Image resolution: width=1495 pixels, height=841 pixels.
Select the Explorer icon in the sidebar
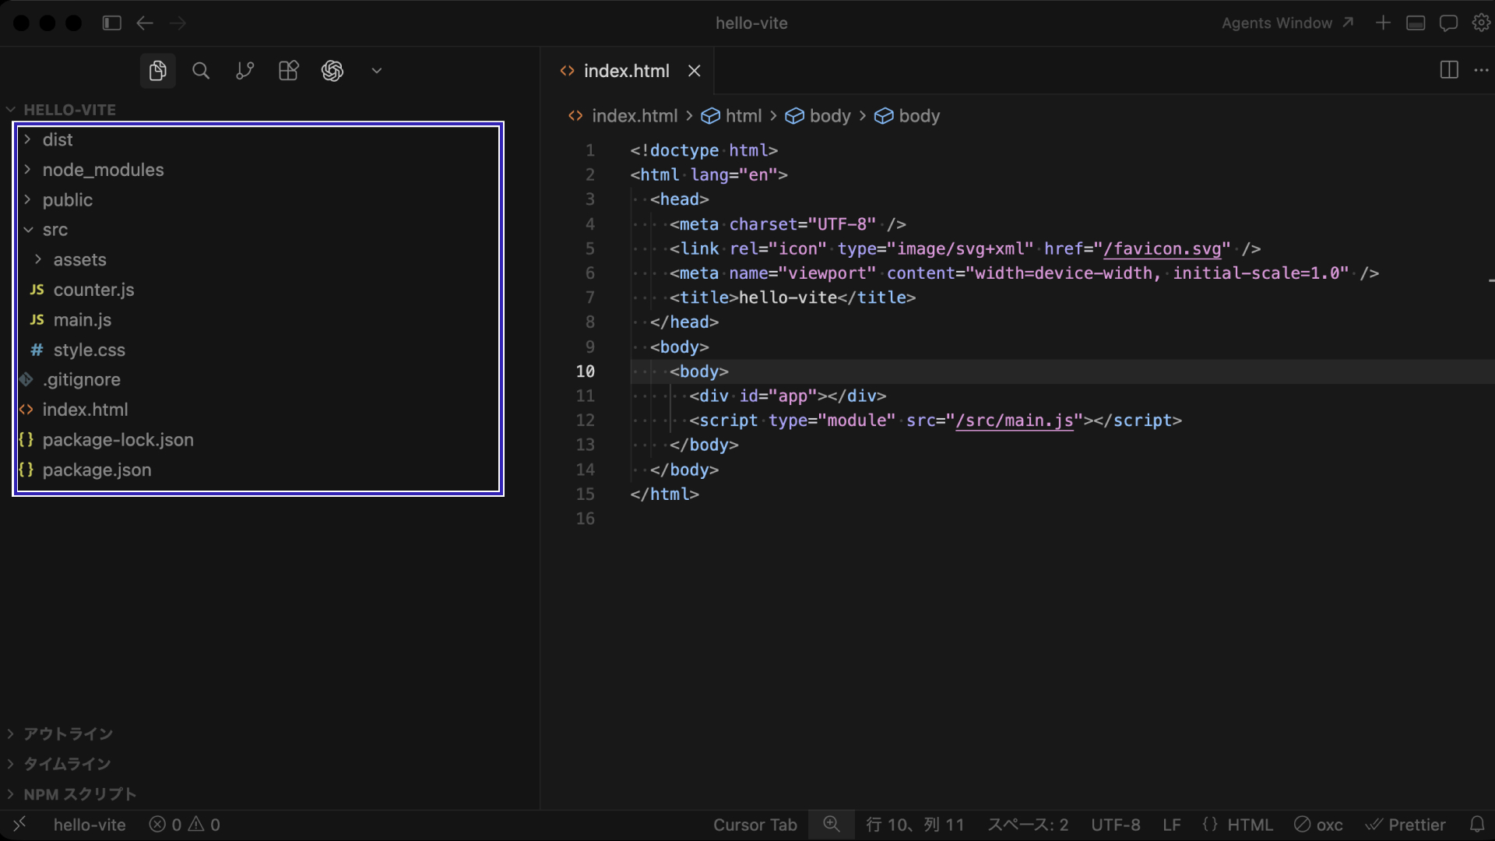157,70
